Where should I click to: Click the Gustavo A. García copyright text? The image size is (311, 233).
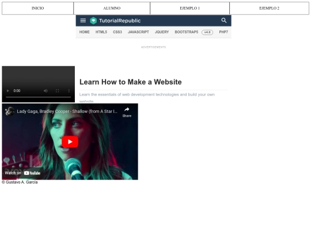(x=20, y=182)
